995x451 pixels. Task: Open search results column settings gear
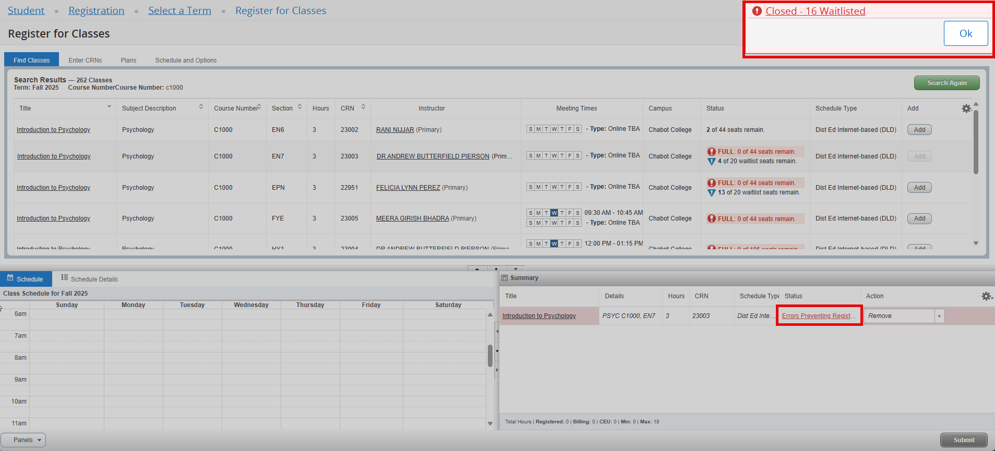tap(966, 108)
